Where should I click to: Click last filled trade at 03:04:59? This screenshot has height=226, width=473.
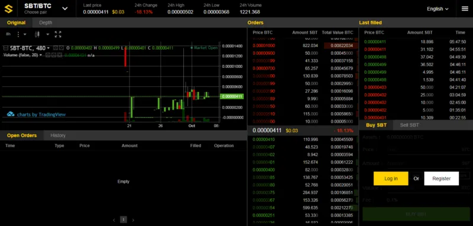(x=416, y=95)
